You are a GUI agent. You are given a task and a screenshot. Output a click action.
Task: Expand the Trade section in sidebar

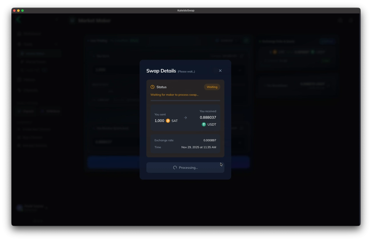pos(55,44)
